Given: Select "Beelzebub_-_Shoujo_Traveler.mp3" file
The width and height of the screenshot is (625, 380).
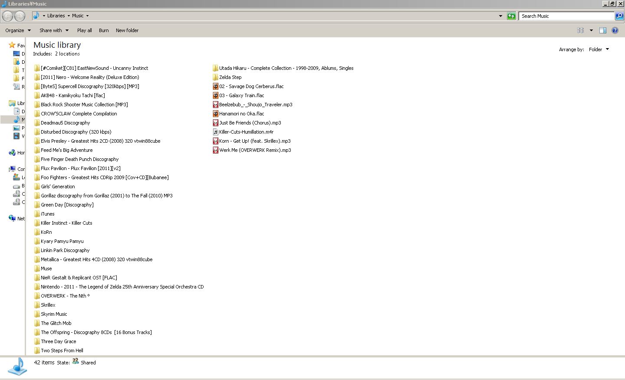Looking at the screenshot, I should (x=253, y=105).
